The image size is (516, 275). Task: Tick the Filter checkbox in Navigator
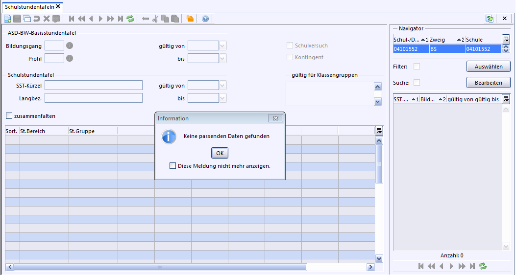click(417, 67)
